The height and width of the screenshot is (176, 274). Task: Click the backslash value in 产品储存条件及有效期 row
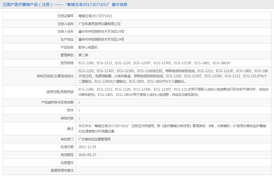click(x=79, y=103)
